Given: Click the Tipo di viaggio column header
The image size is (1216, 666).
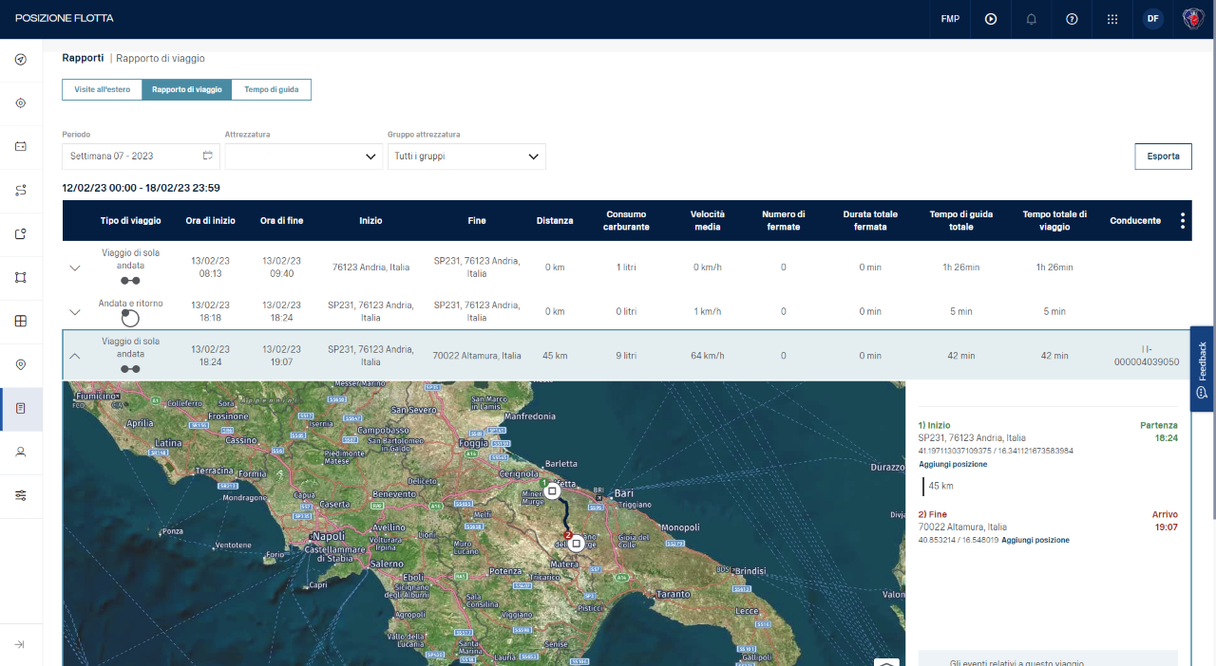Looking at the screenshot, I should point(131,220).
